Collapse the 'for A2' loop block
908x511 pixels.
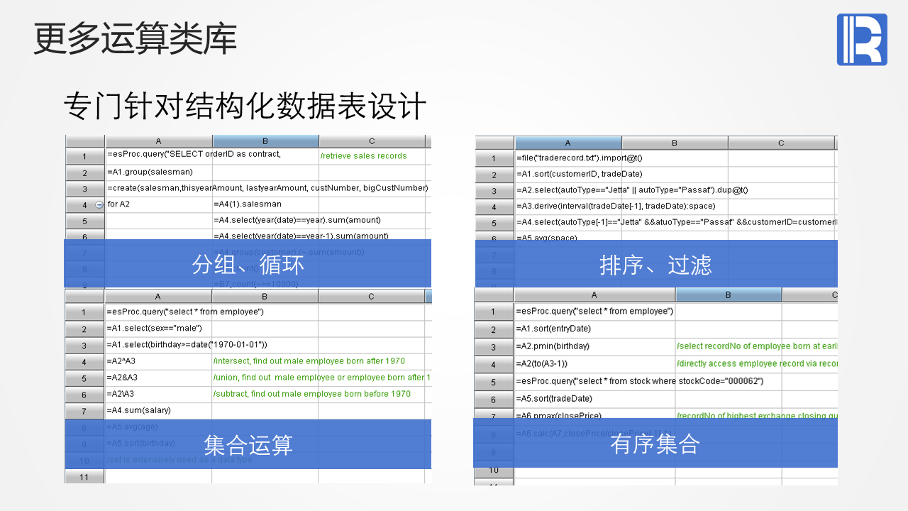tap(99, 204)
